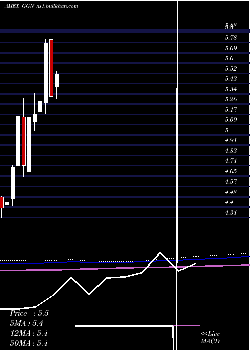The width and height of the screenshot is (250, 351).
Task: Click the tall red candle topping near 5.78
Action: click(51, 68)
